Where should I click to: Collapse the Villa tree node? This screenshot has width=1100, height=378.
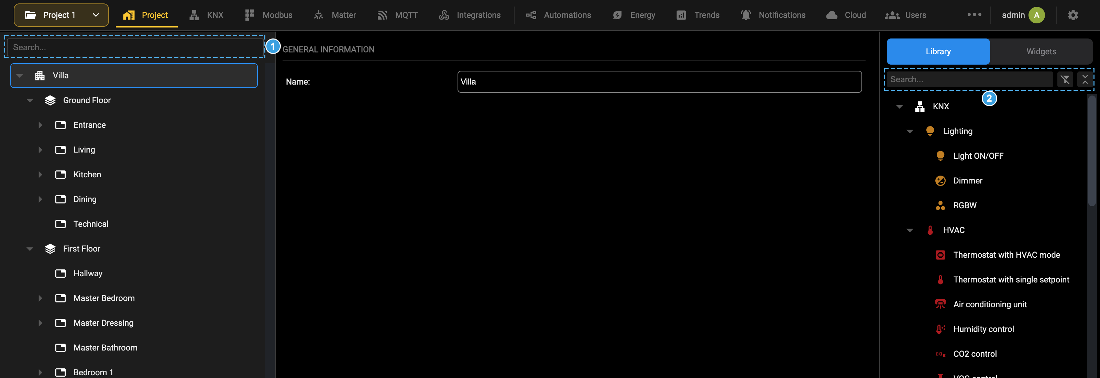(20, 76)
